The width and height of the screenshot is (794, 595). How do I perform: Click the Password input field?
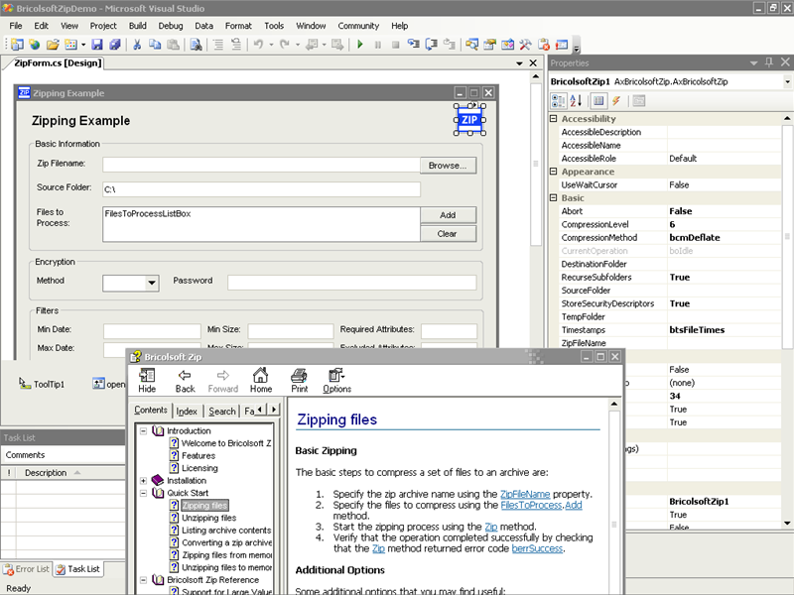(x=352, y=283)
